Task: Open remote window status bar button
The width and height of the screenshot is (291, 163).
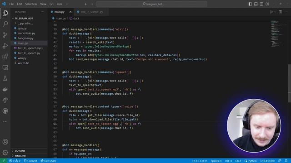Action: click(x=4, y=161)
